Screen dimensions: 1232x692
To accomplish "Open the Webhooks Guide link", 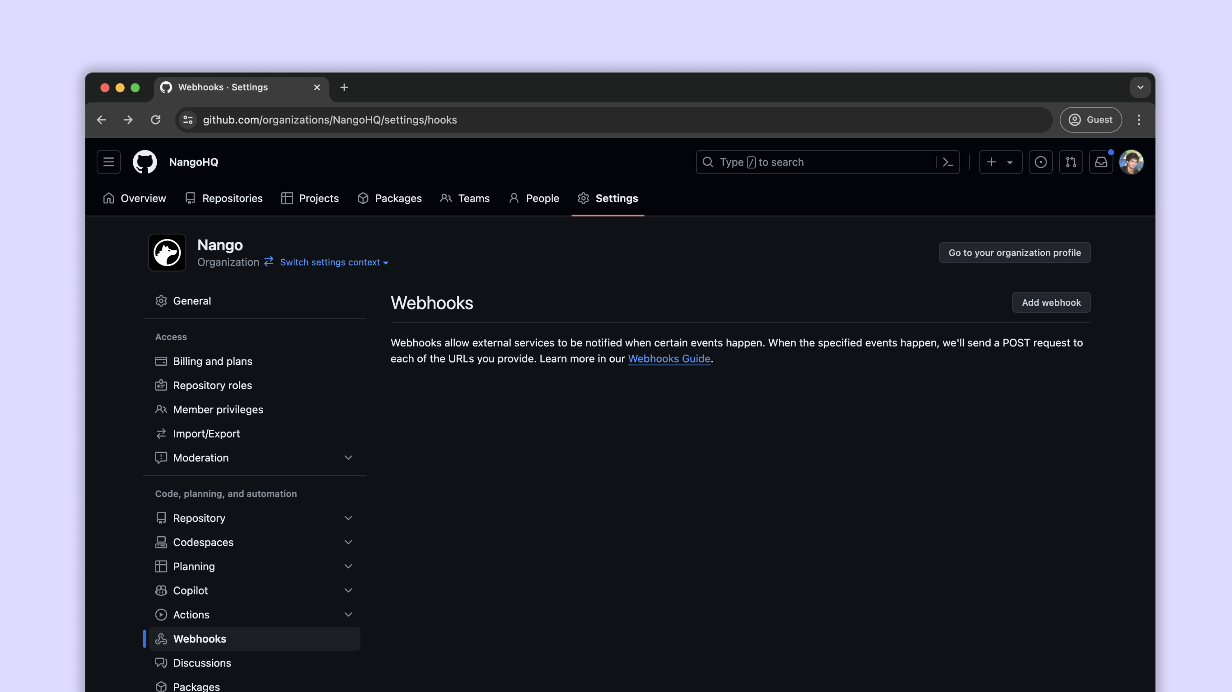I will tap(669, 358).
